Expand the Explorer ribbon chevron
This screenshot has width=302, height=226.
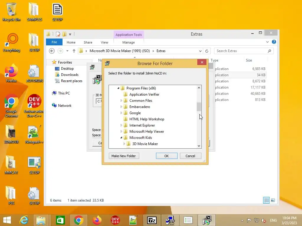coord(267,42)
